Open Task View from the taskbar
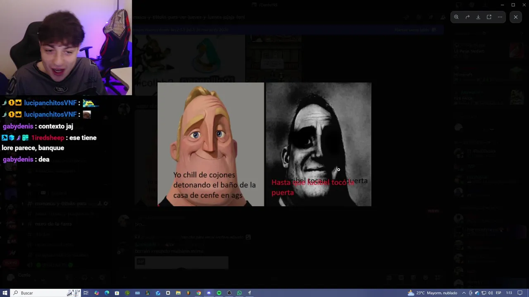529x297 pixels. coord(86,293)
